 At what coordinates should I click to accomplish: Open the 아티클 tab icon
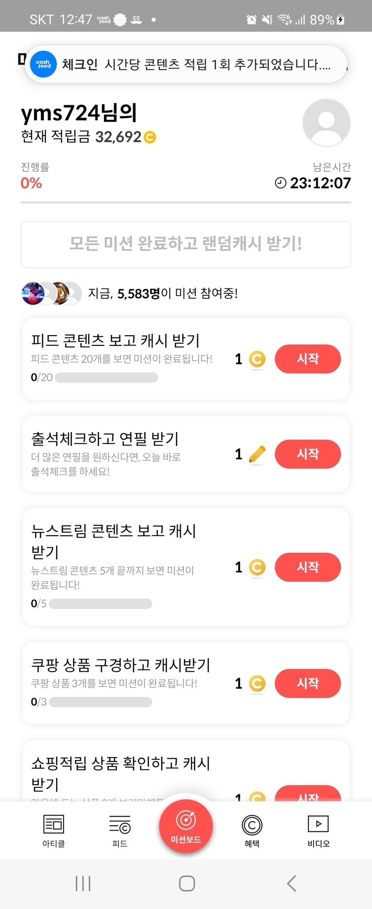tap(54, 825)
